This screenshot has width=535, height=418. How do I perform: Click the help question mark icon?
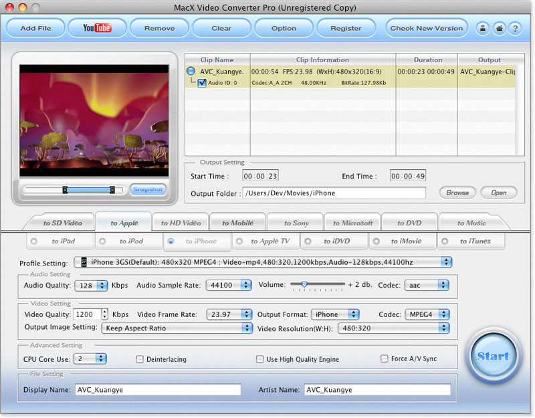(x=515, y=28)
